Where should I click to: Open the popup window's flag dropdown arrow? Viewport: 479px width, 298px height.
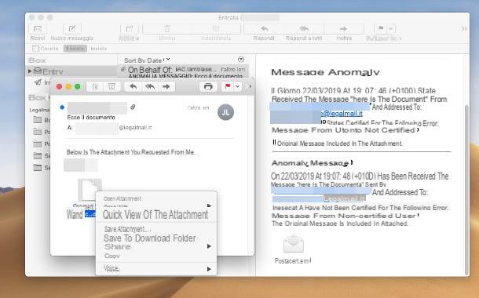237,86
